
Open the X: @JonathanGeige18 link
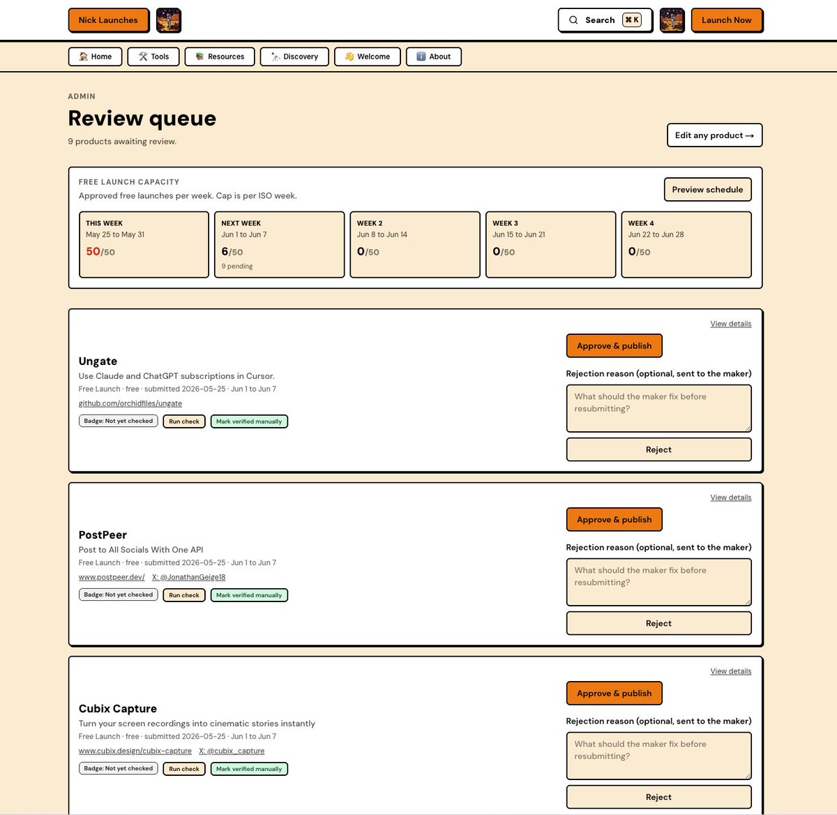coord(188,577)
